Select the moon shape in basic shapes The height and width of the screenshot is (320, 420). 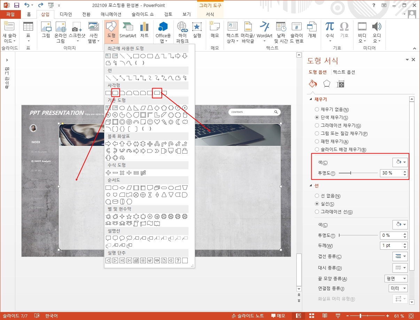tap(178, 122)
